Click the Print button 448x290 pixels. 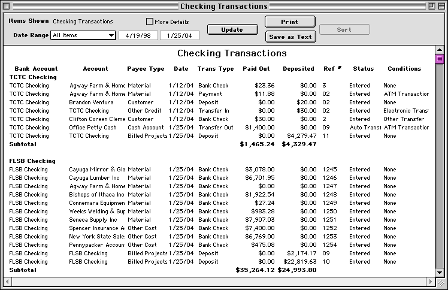pyautogui.click(x=290, y=22)
